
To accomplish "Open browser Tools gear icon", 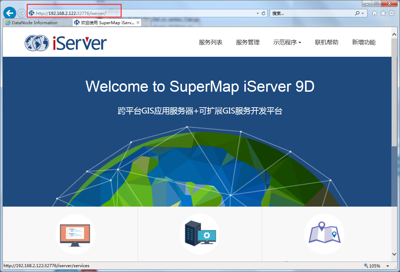I will (392, 13).
